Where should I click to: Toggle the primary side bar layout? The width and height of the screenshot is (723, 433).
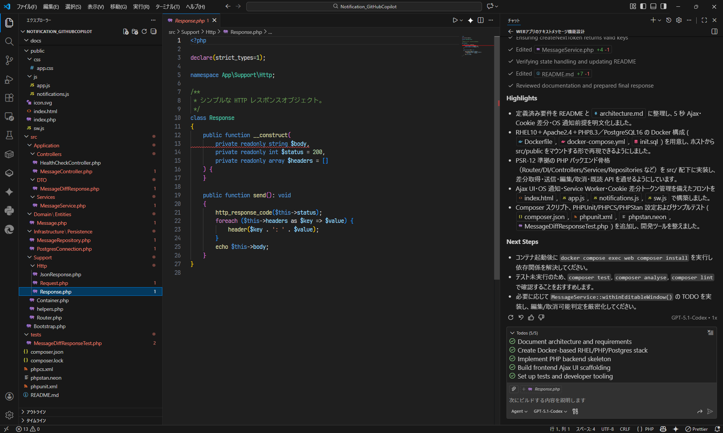643,6
